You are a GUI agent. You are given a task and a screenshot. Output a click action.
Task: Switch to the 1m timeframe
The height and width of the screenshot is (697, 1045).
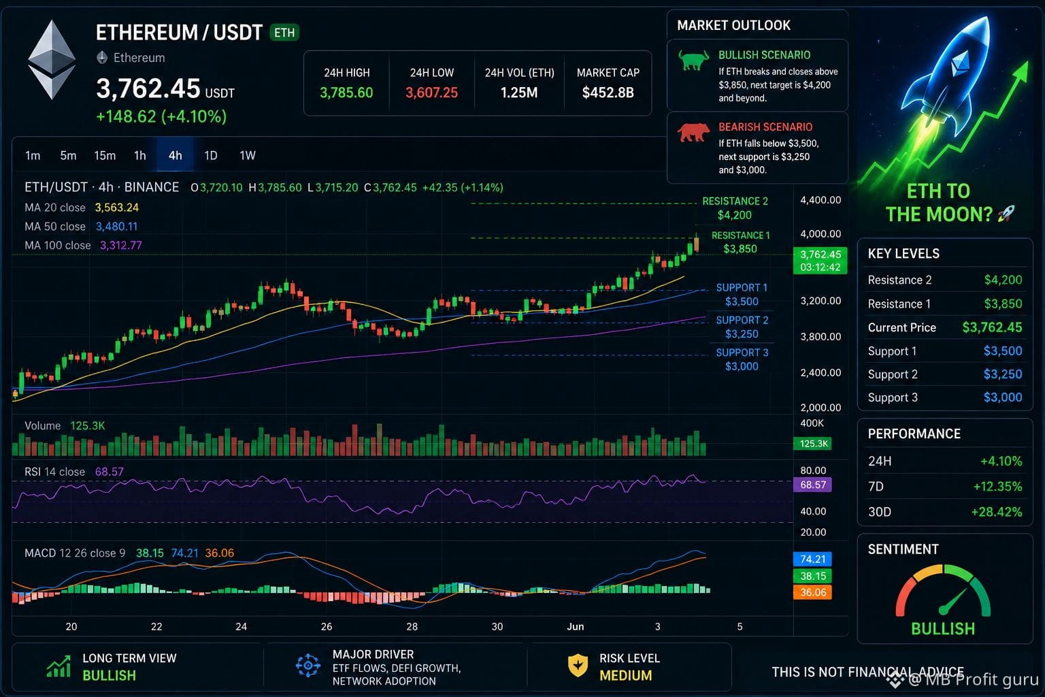33,155
